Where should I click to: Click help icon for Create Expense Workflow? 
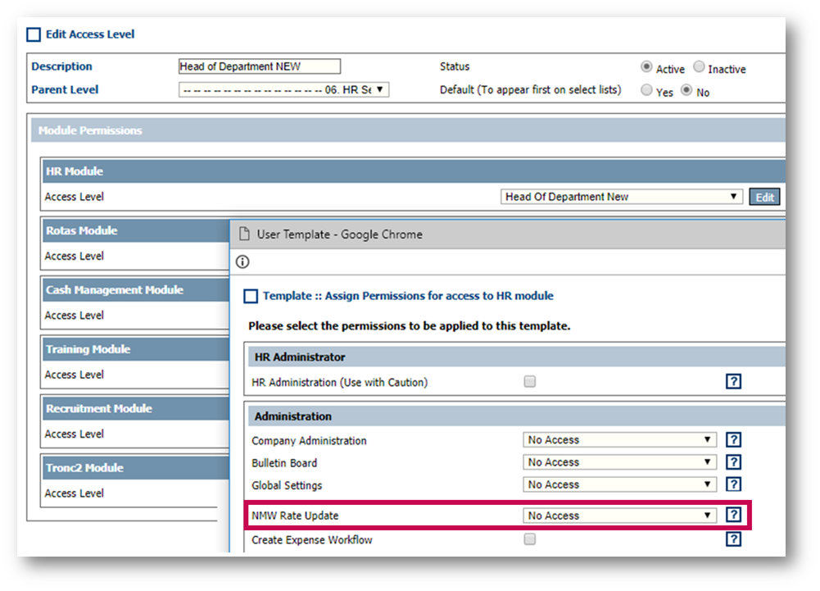733,539
